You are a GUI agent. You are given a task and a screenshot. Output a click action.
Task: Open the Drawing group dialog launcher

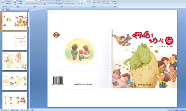[110, 7]
